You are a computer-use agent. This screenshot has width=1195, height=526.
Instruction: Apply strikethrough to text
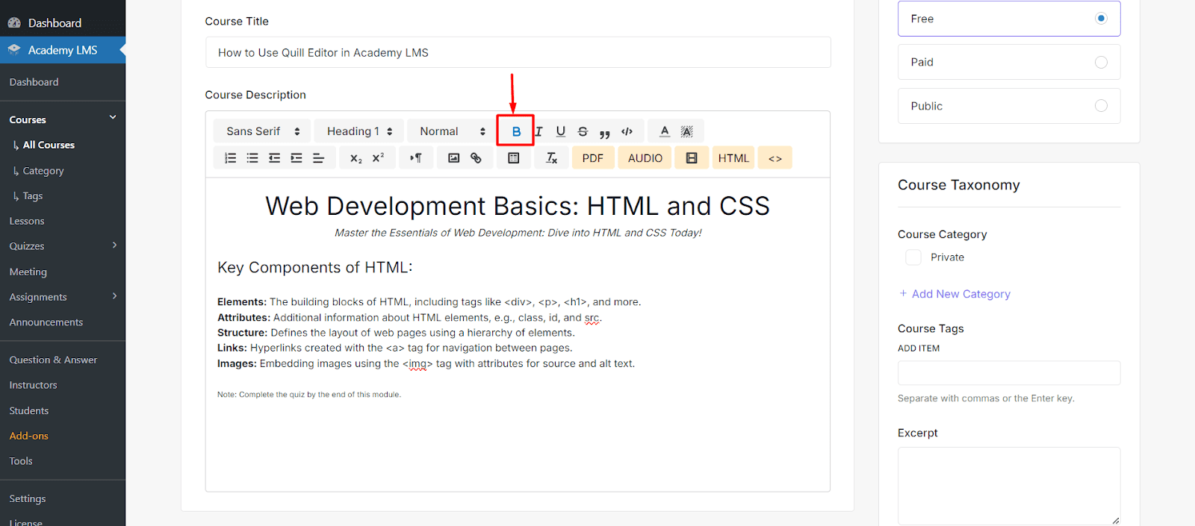pos(583,131)
